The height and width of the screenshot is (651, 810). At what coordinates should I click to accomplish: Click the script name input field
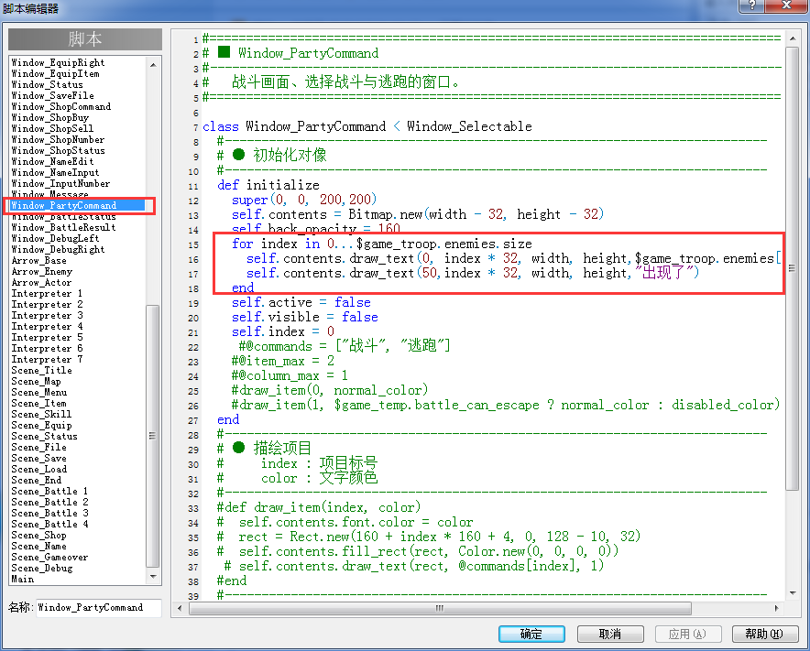pos(99,608)
